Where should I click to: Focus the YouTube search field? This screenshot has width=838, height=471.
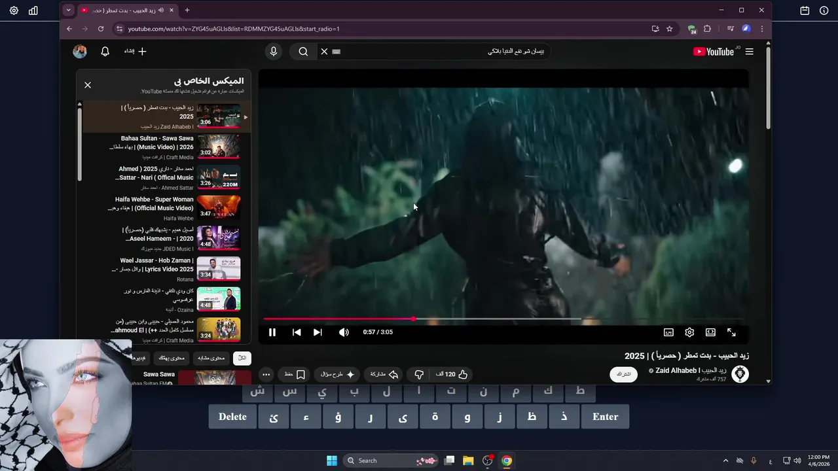click(x=442, y=52)
